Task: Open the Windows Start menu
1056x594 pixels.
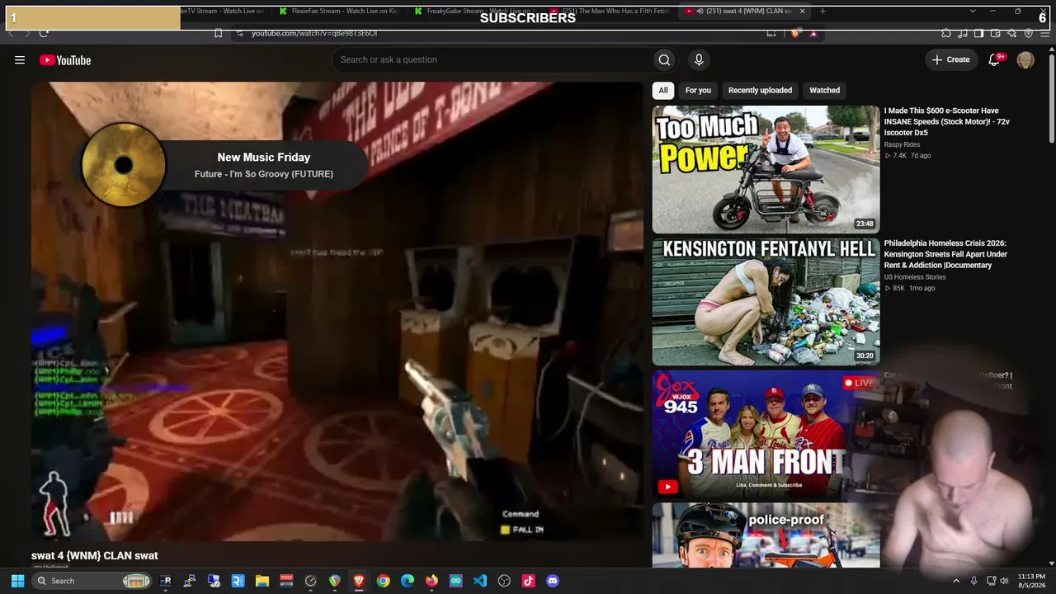Action: (17, 581)
